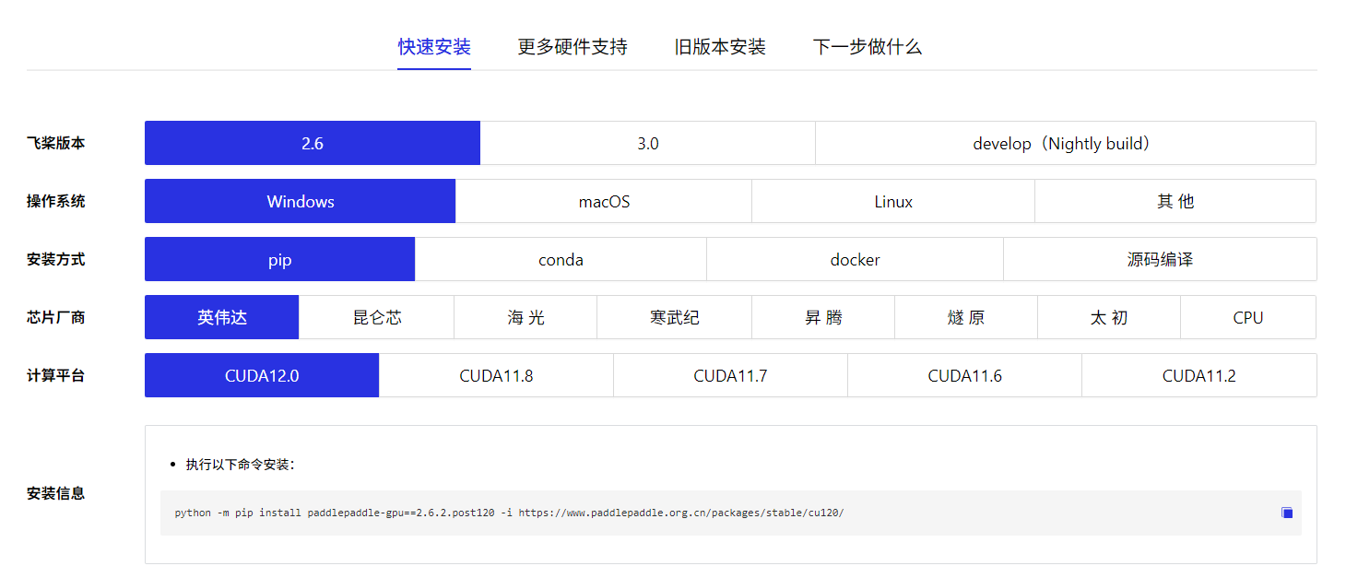1346x578 pixels.
Task: Choose 其他 operating system option
Action: [x=1175, y=201]
